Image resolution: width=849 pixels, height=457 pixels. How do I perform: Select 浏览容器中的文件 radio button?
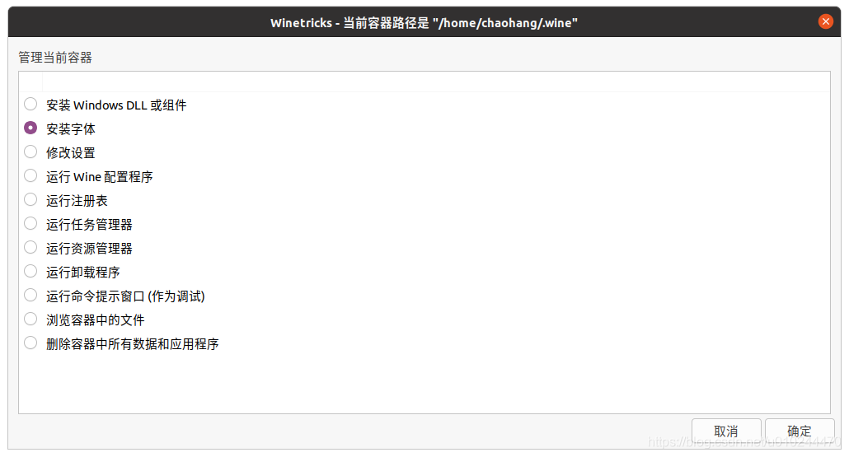click(30, 319)
